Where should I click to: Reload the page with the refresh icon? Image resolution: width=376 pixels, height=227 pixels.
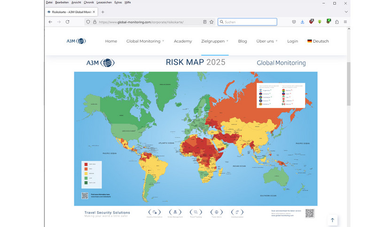tap(68, 22)
